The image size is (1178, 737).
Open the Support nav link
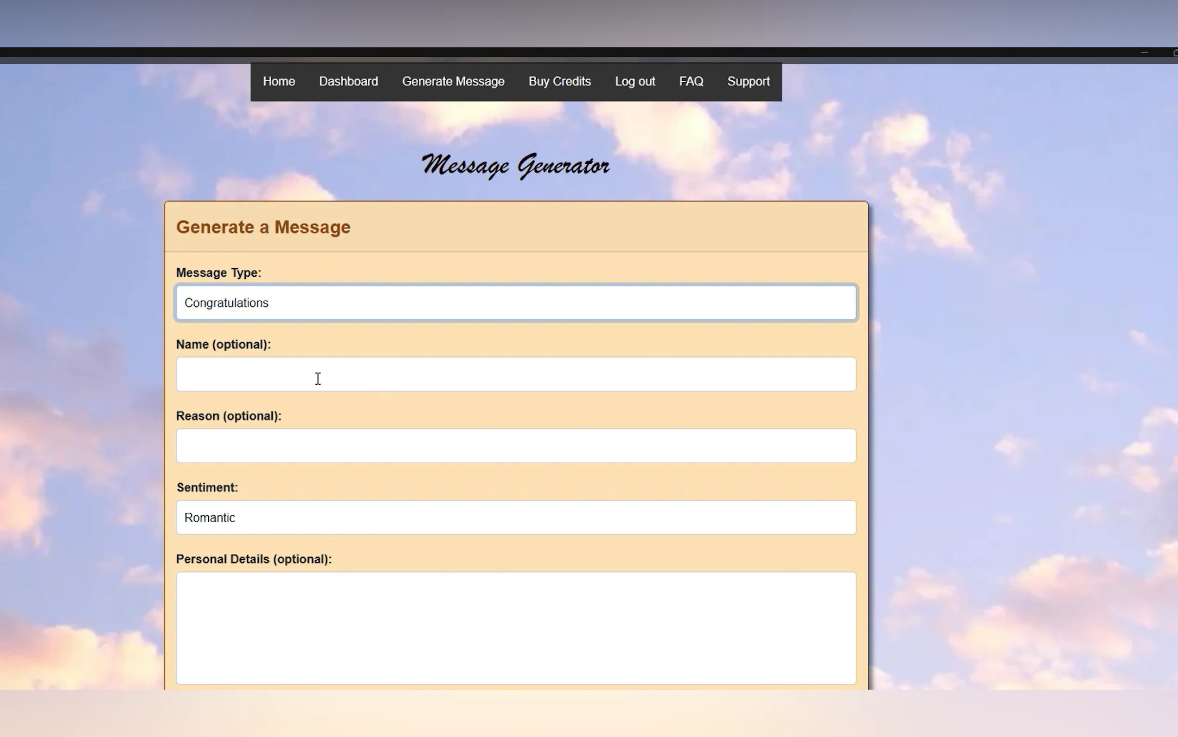748,81
